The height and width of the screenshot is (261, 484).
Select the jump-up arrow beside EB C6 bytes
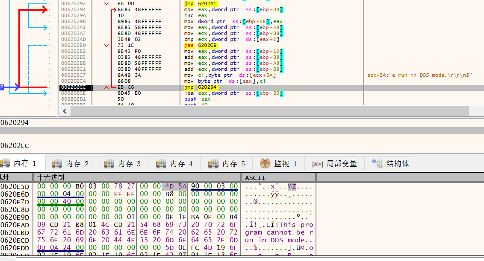(x=106, y=87)
